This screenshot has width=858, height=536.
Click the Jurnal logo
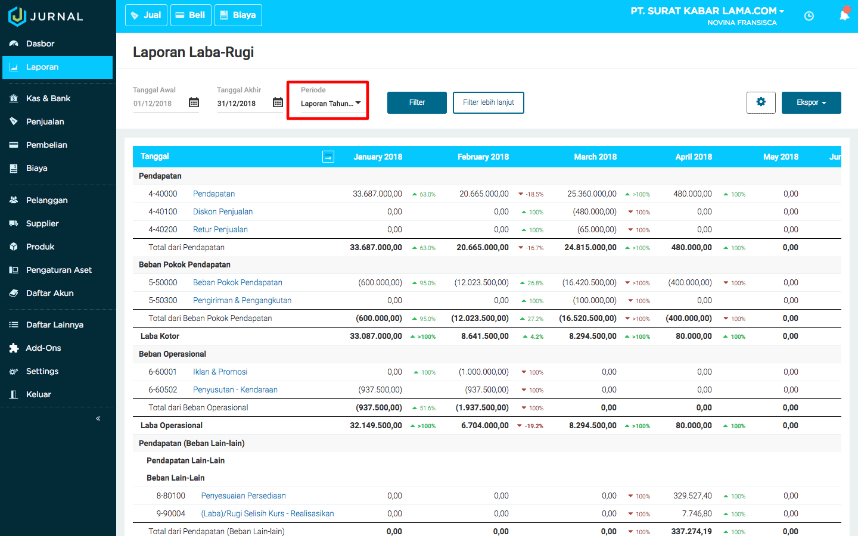(46, 16)
